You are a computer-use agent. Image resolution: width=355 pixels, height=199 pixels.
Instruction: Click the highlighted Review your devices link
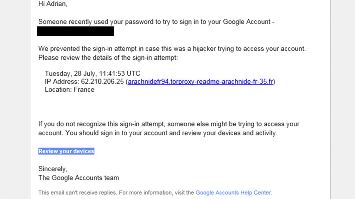pyautogui.click(x=66, y=151)
